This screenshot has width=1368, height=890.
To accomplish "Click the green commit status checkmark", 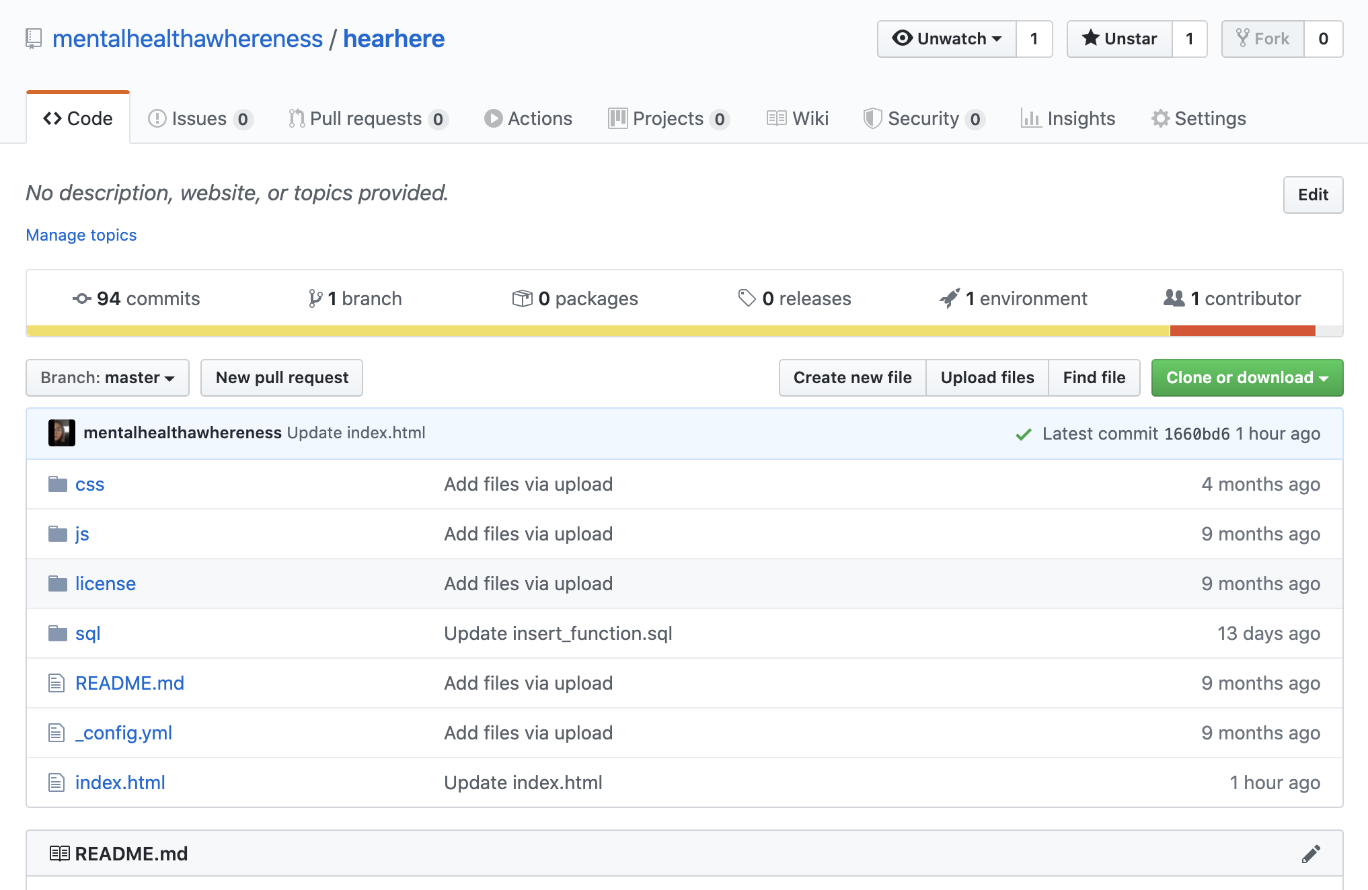I will pyautogui.click(x=1023, y=434).
